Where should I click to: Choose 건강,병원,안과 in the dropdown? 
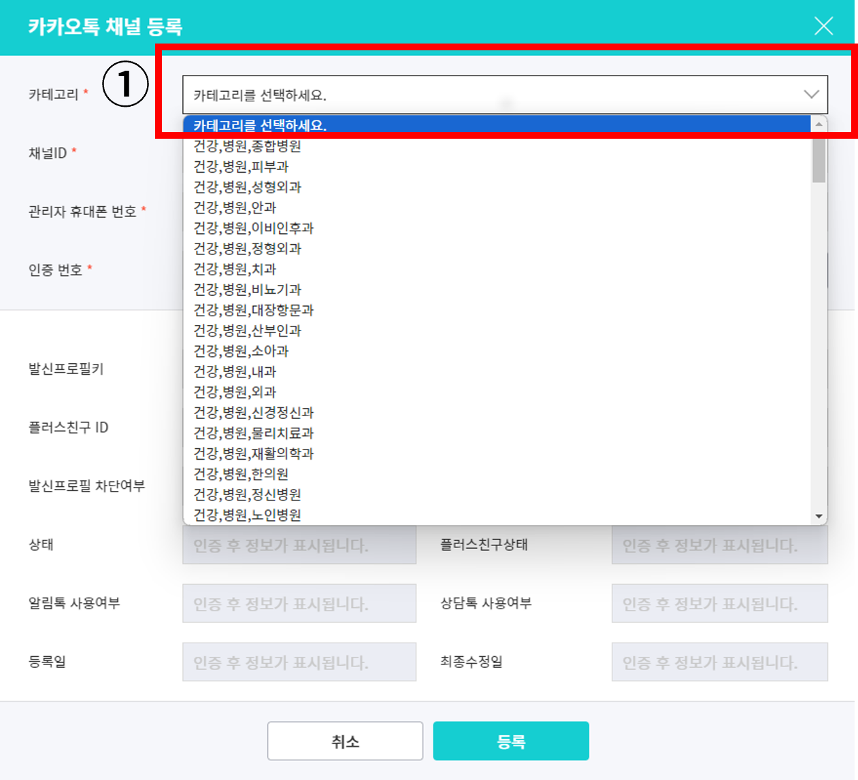(497, 207)
